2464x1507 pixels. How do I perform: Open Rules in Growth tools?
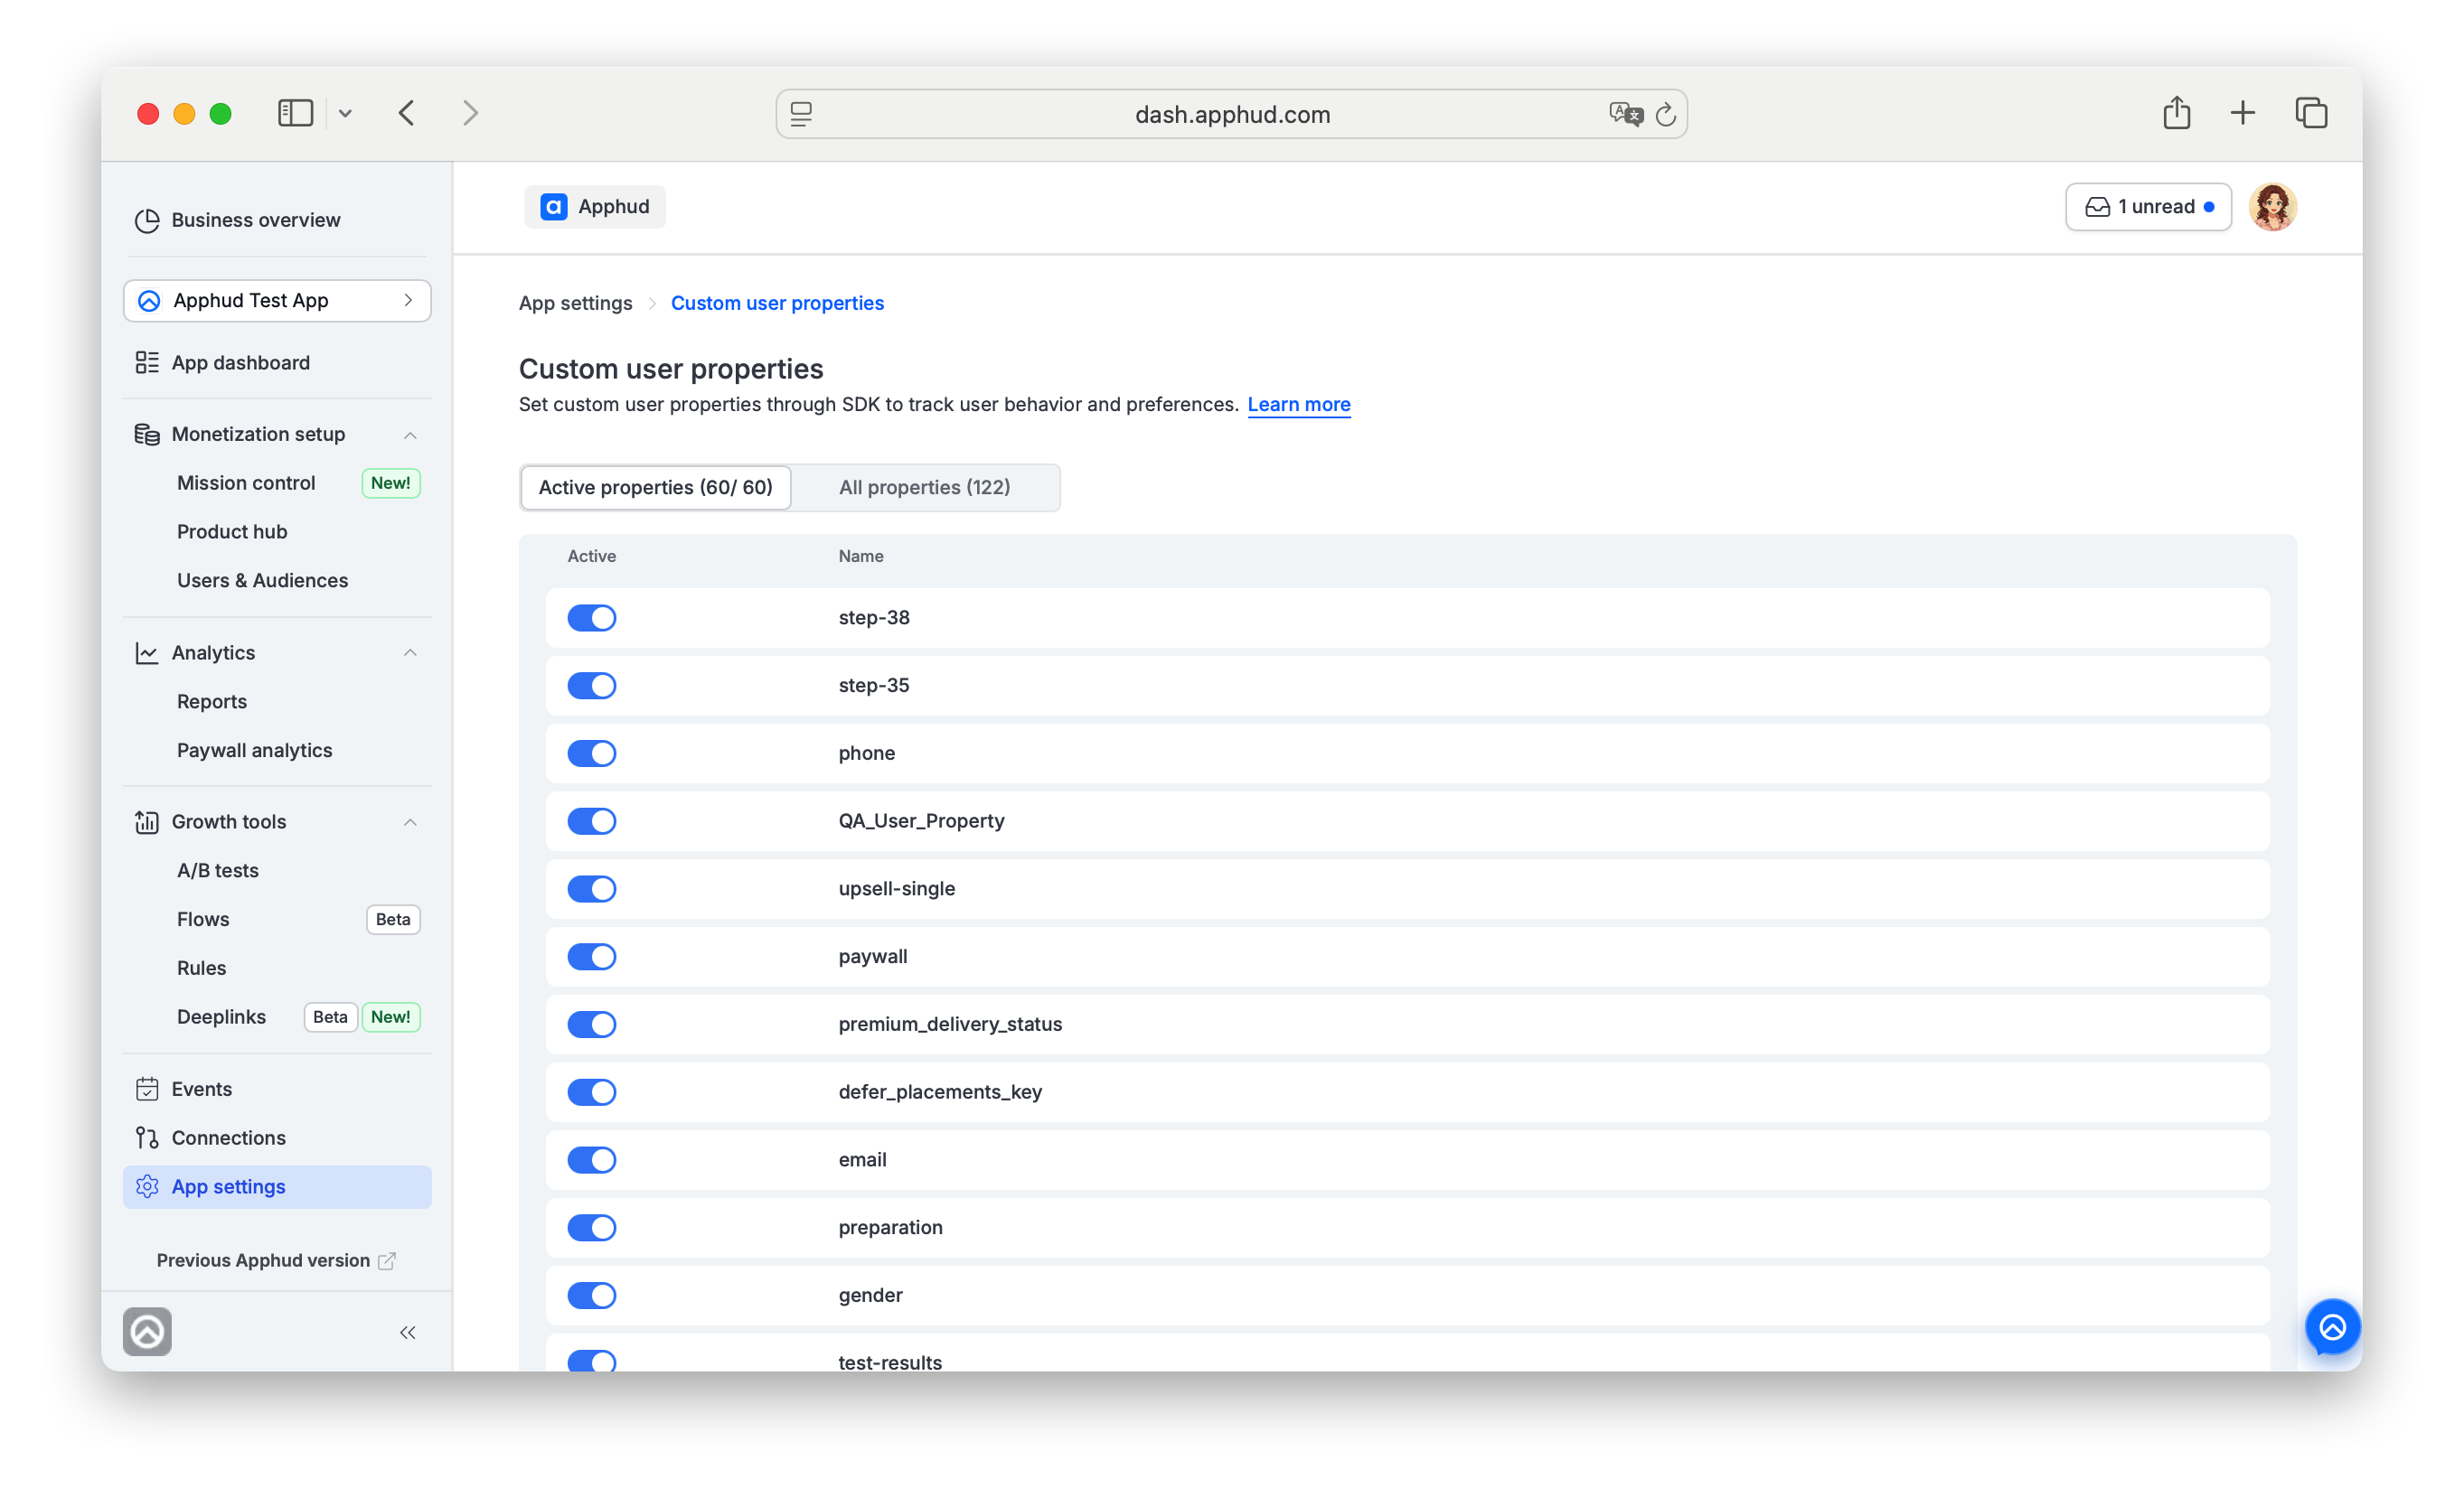202,969
